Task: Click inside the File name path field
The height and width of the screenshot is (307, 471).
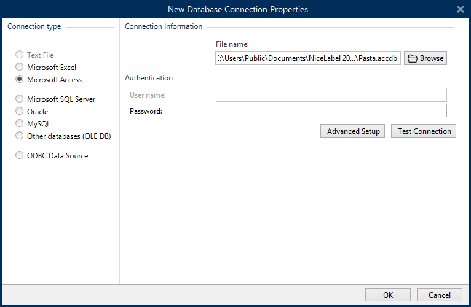Action: pos(307,58)
